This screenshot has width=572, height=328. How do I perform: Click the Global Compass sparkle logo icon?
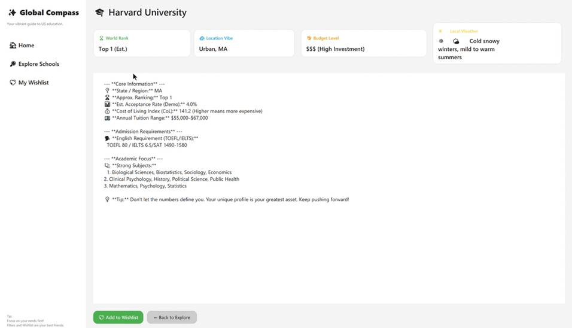tap(12, 13)
